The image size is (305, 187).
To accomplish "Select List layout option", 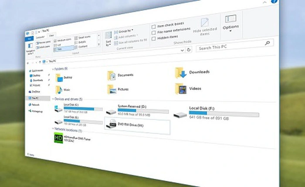I will pos(58,45).
